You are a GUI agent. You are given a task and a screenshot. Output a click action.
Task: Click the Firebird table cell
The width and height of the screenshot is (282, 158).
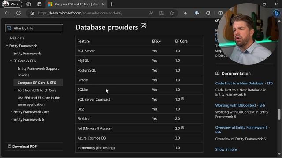(83, 118)
